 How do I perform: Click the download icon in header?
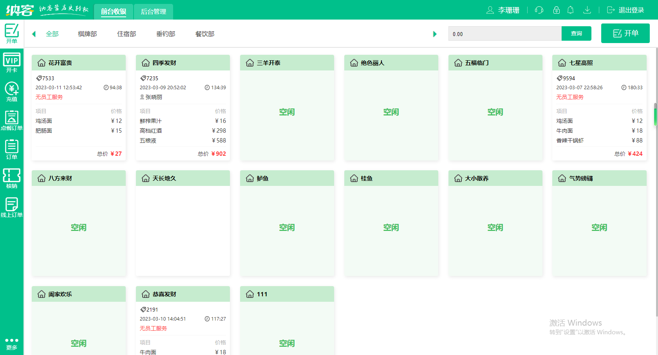(x=587, y=10)
